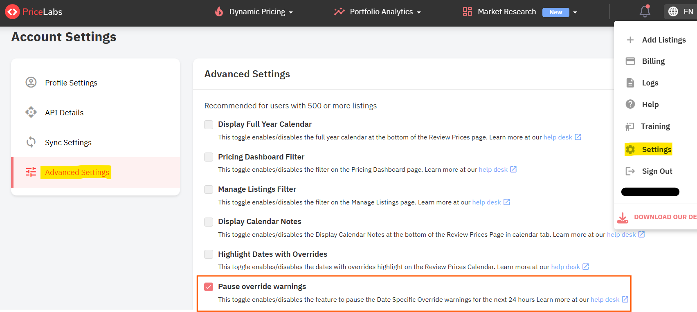The width and height of the screenshot is (697, 312).
Task: Click the Market Research grid icon
Action: pyautogui.click(x=468, y=11)
